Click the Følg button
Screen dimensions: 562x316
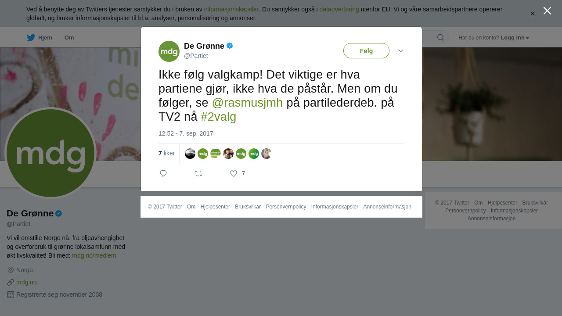(366, 51)
